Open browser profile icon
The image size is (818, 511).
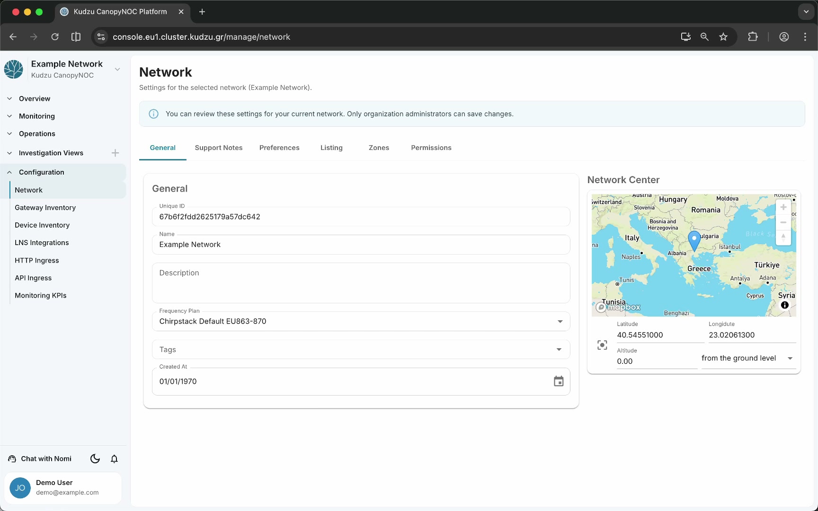click(784, 37)
